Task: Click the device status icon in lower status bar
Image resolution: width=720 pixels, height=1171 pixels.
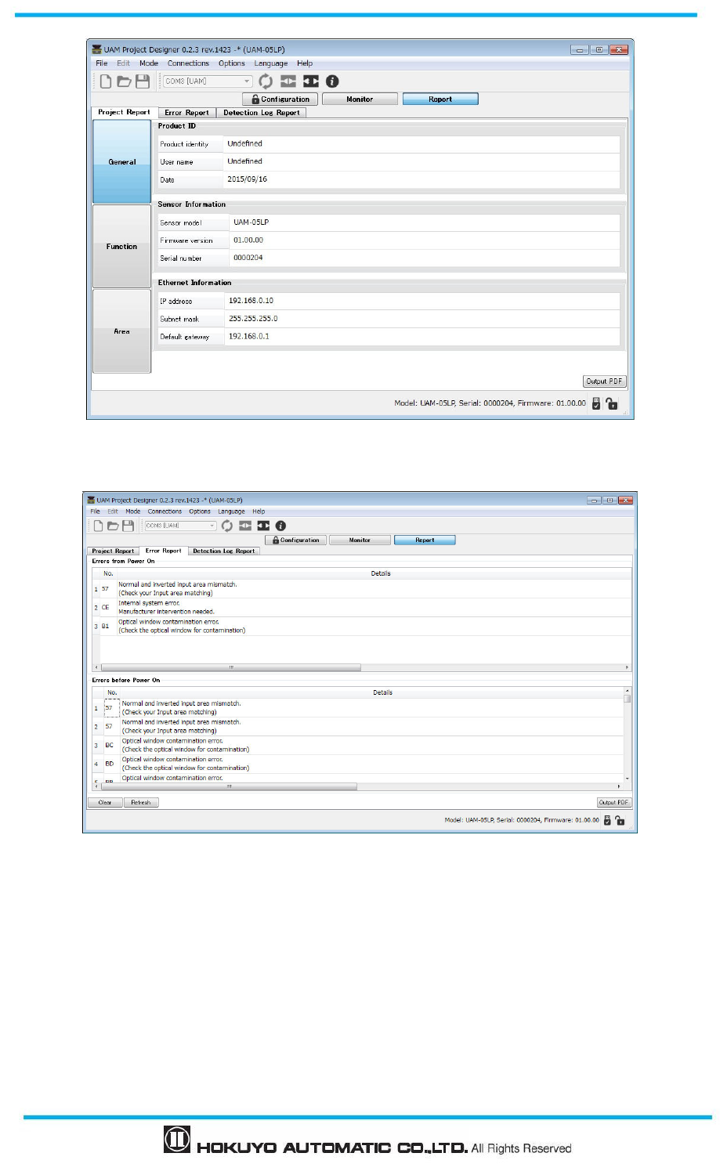Action: (x=607, y=820)
